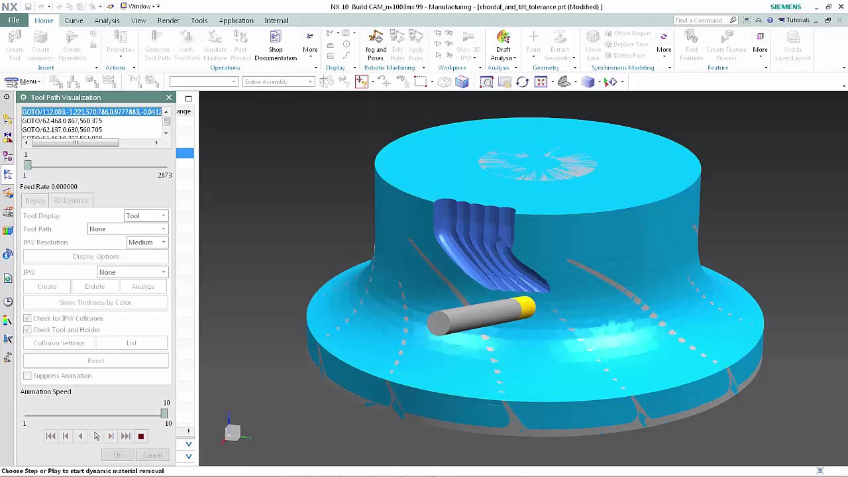
Task: Open IPW dropdown showing None
Action: 132,272
